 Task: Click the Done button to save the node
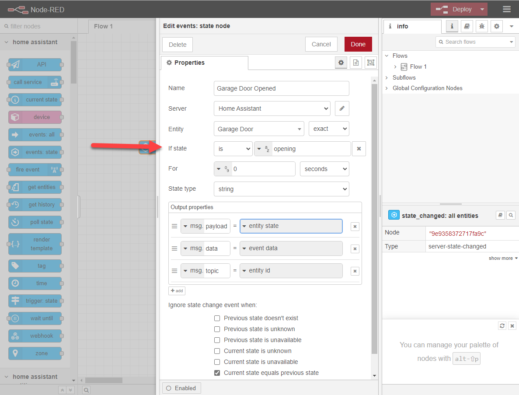click(x=358, y=44)
